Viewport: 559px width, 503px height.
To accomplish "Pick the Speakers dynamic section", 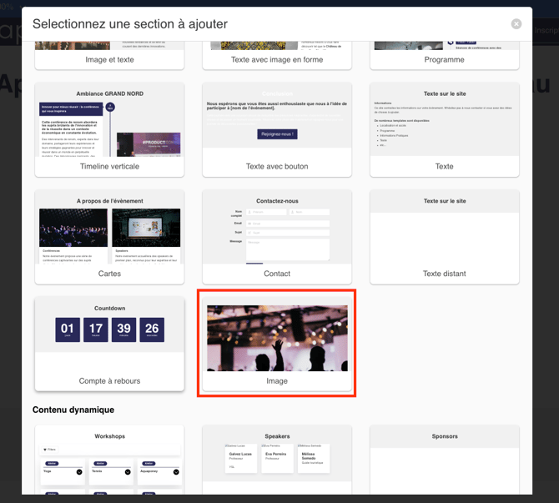I will (277, 455).
